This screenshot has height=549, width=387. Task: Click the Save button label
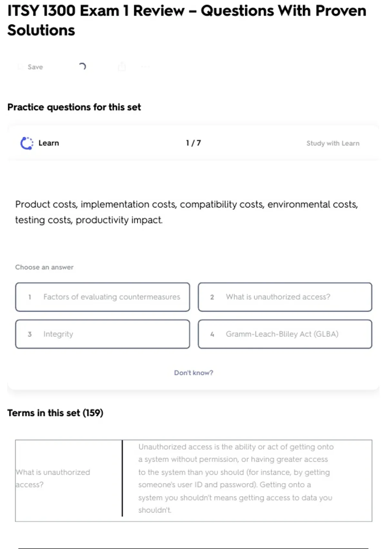pos(35,67)
